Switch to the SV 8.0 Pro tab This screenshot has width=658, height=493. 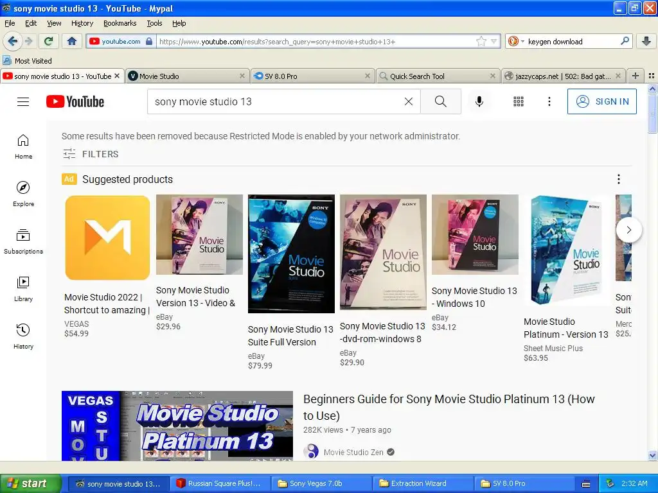click(x=312, y=76)
